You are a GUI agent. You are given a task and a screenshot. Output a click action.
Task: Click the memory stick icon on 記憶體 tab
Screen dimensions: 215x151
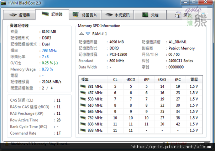coord(45,14)
